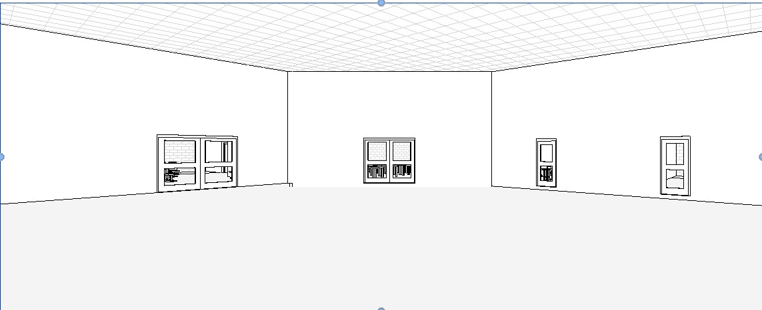This screenshot has height=310, width=762.
Task: Click right wall between its two windows
Action: (x=607, y=133)
